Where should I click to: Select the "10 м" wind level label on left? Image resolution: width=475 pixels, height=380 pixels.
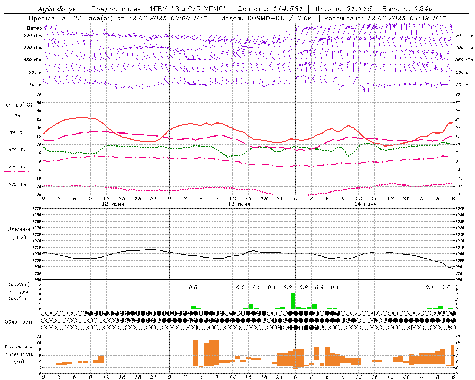click(x=36, y=85)
